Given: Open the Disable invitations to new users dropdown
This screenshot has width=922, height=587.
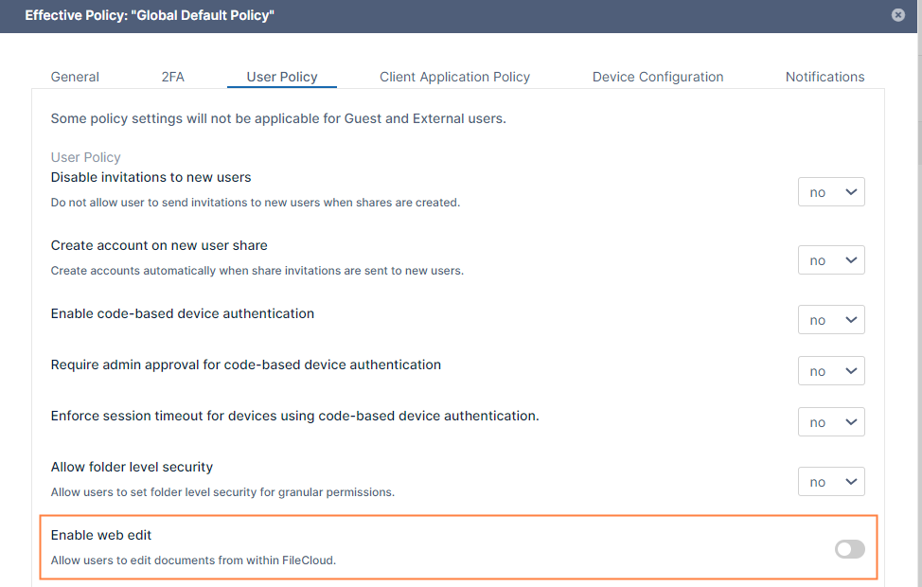Looking at the screenshot, I should [831, 192].
